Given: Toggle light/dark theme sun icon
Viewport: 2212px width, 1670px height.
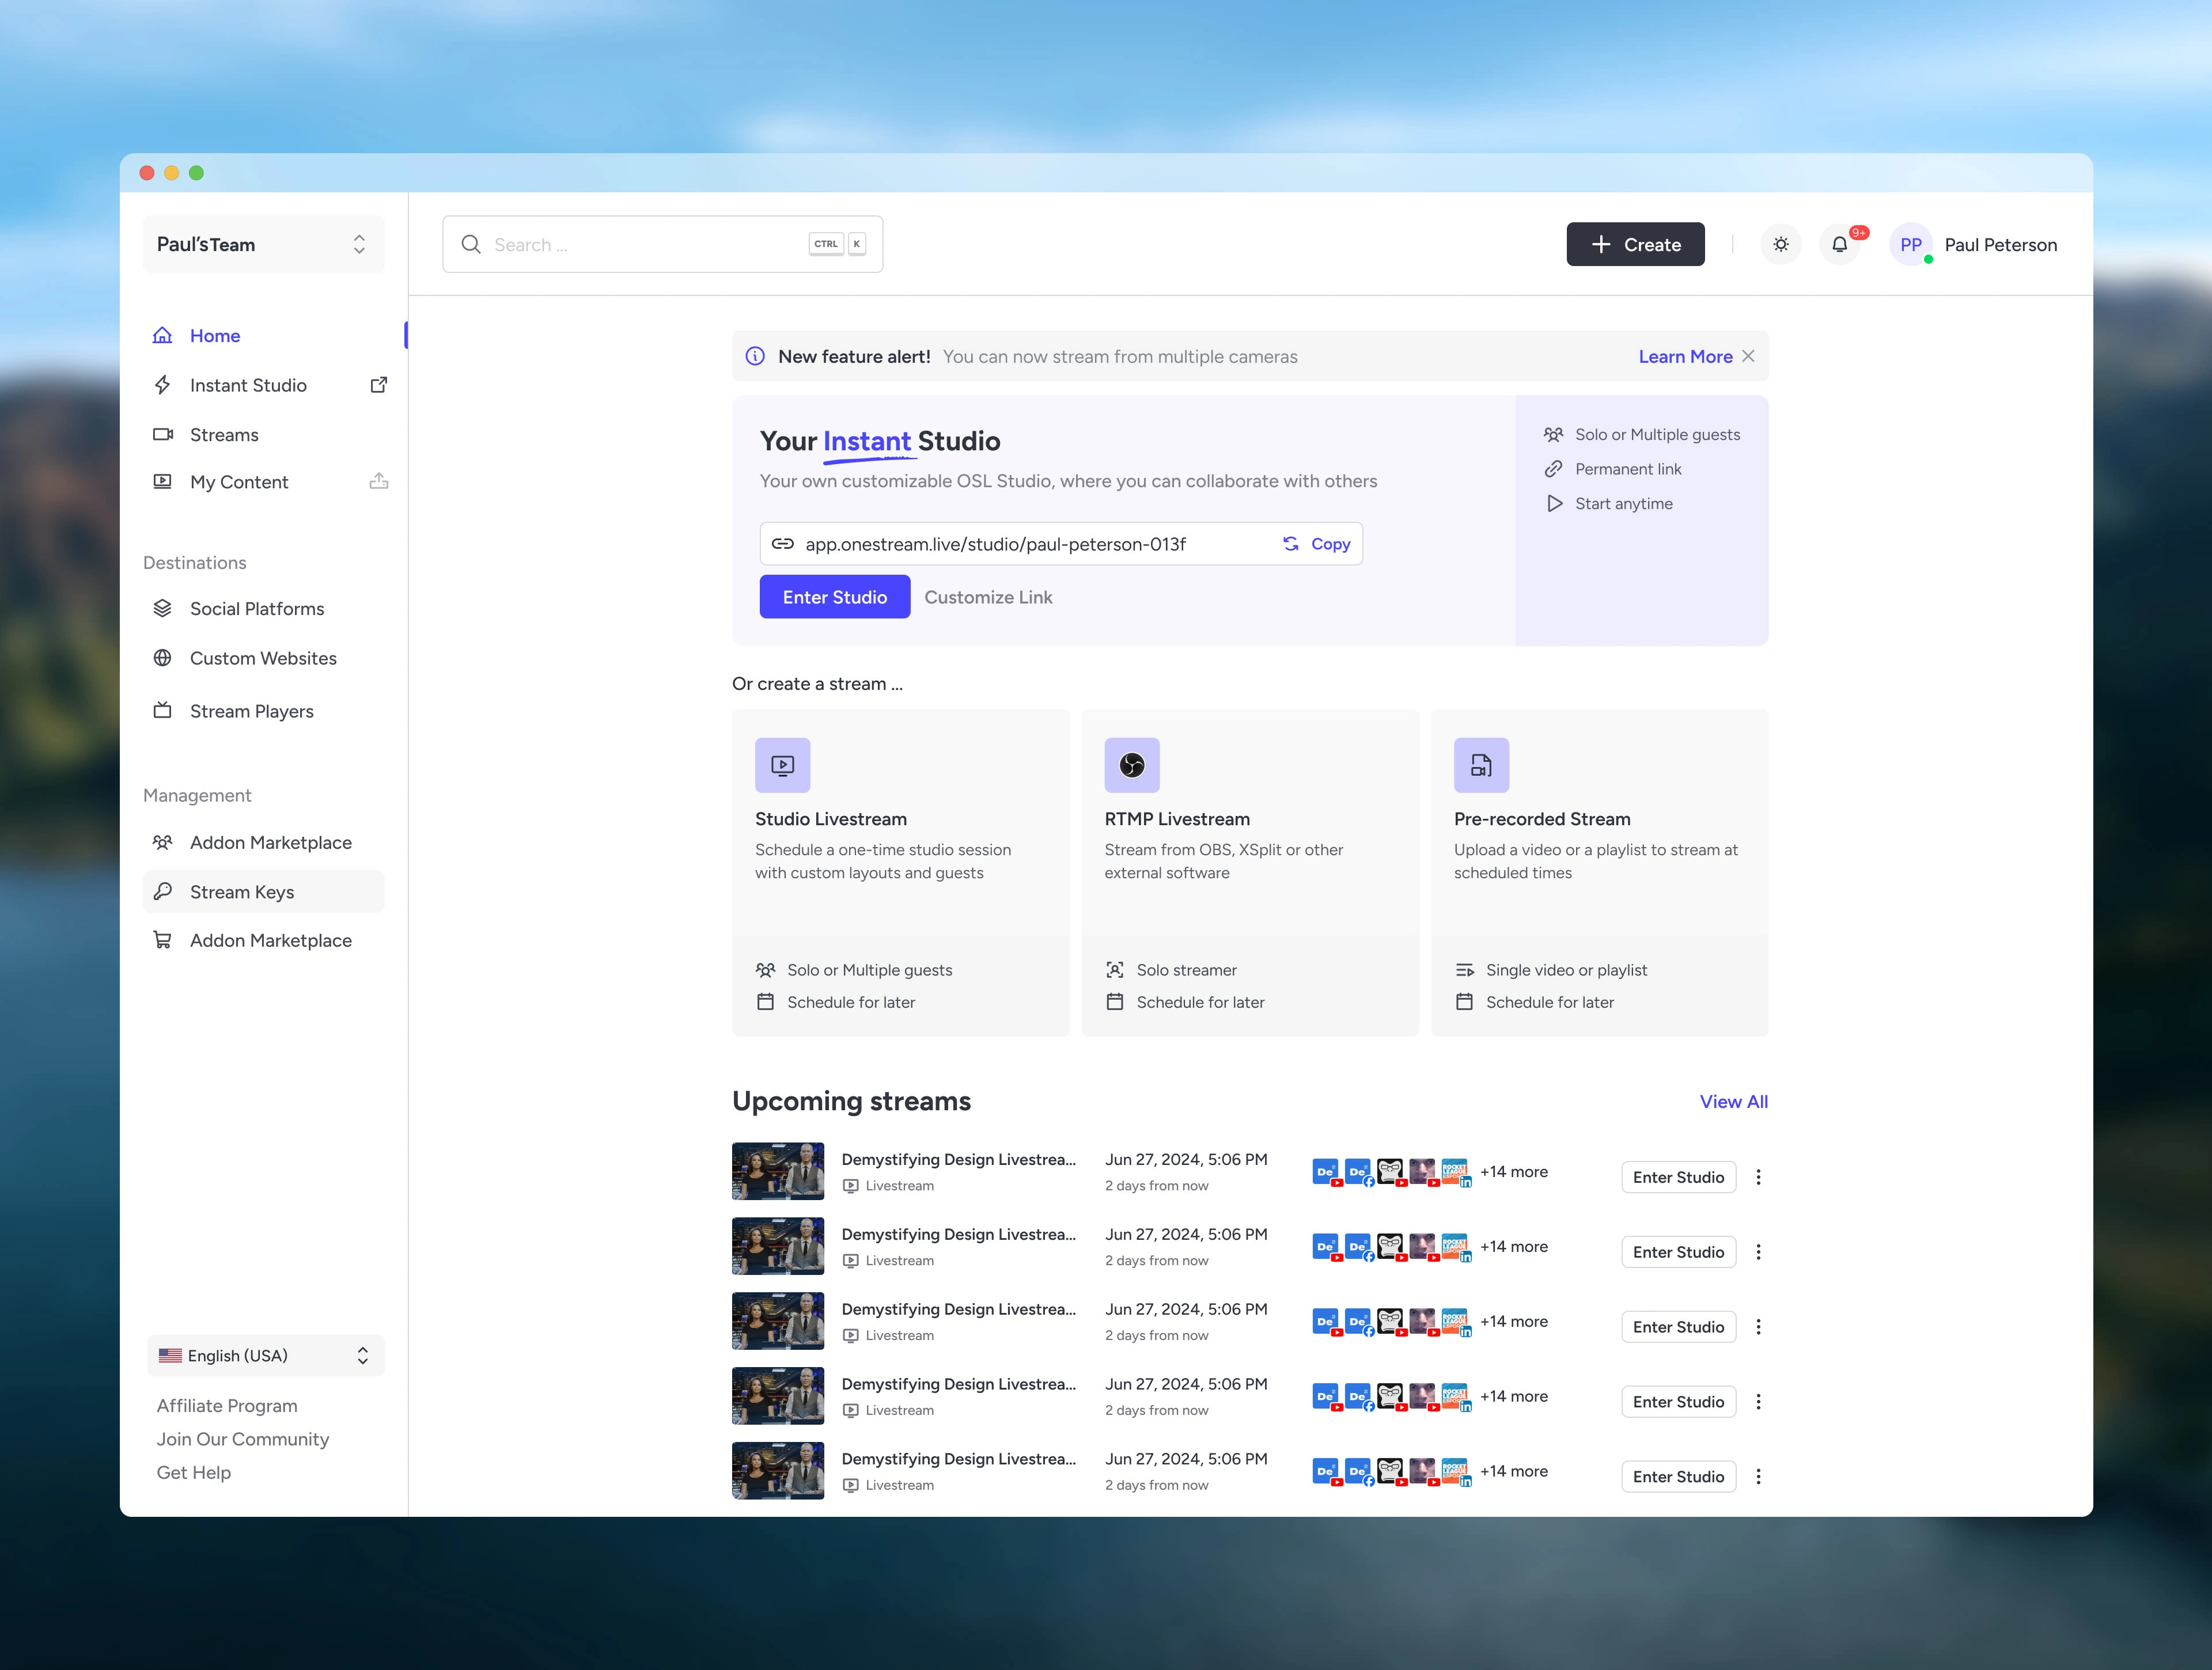Looking at the screenshot, I should click(x=1780, y=245).
